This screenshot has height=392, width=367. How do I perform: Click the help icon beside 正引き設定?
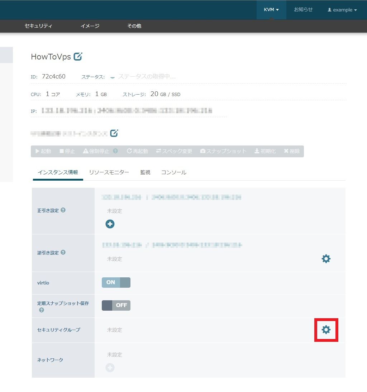(x=63, y=210)
